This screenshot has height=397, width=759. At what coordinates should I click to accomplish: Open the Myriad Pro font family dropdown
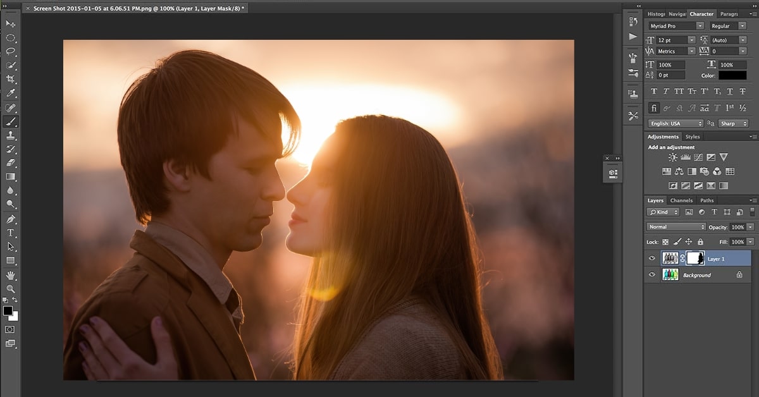(676, 26)
